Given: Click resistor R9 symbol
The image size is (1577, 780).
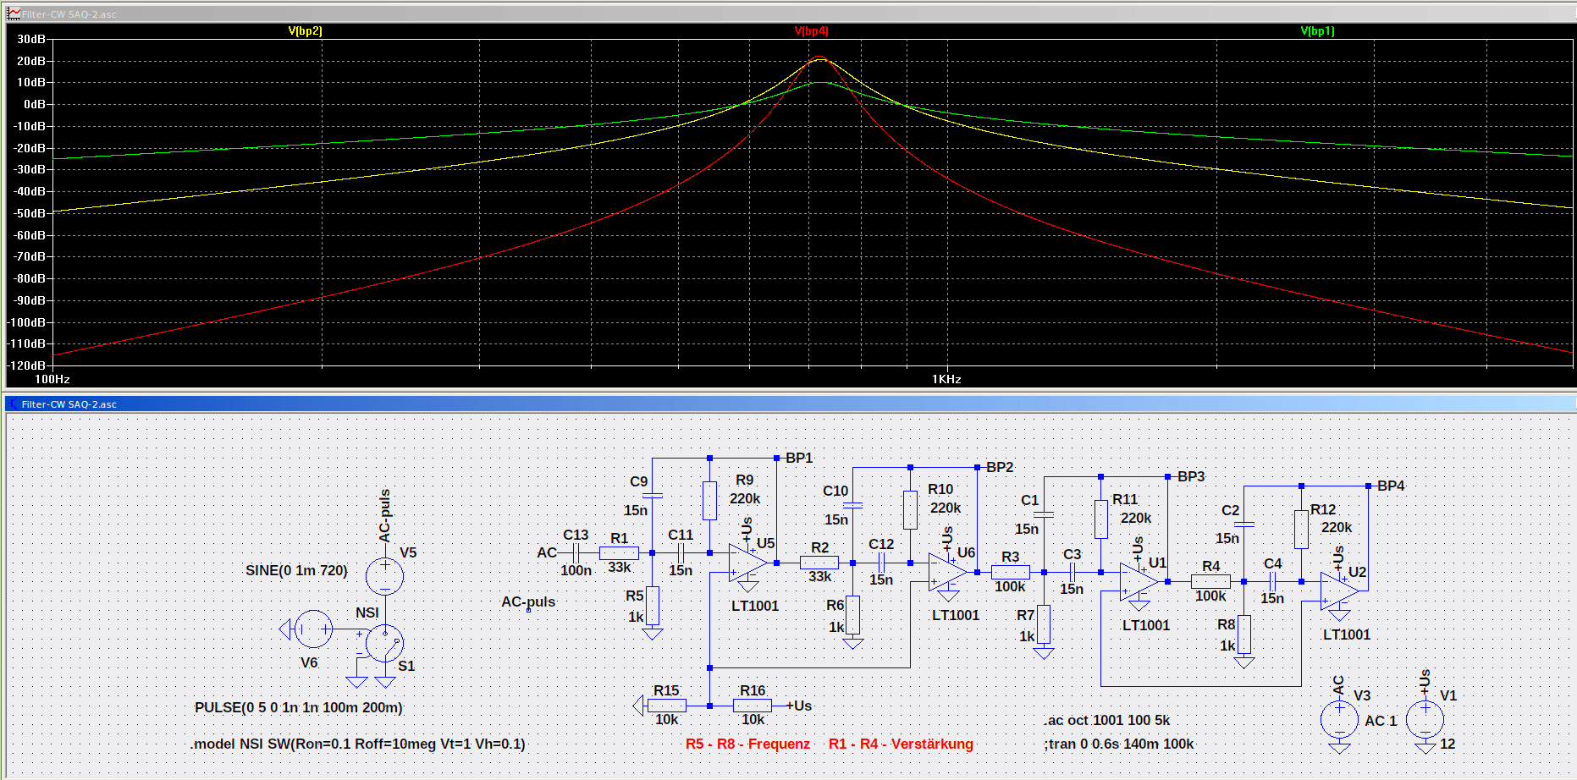Looking at the screenshot, I should point(709,500).
